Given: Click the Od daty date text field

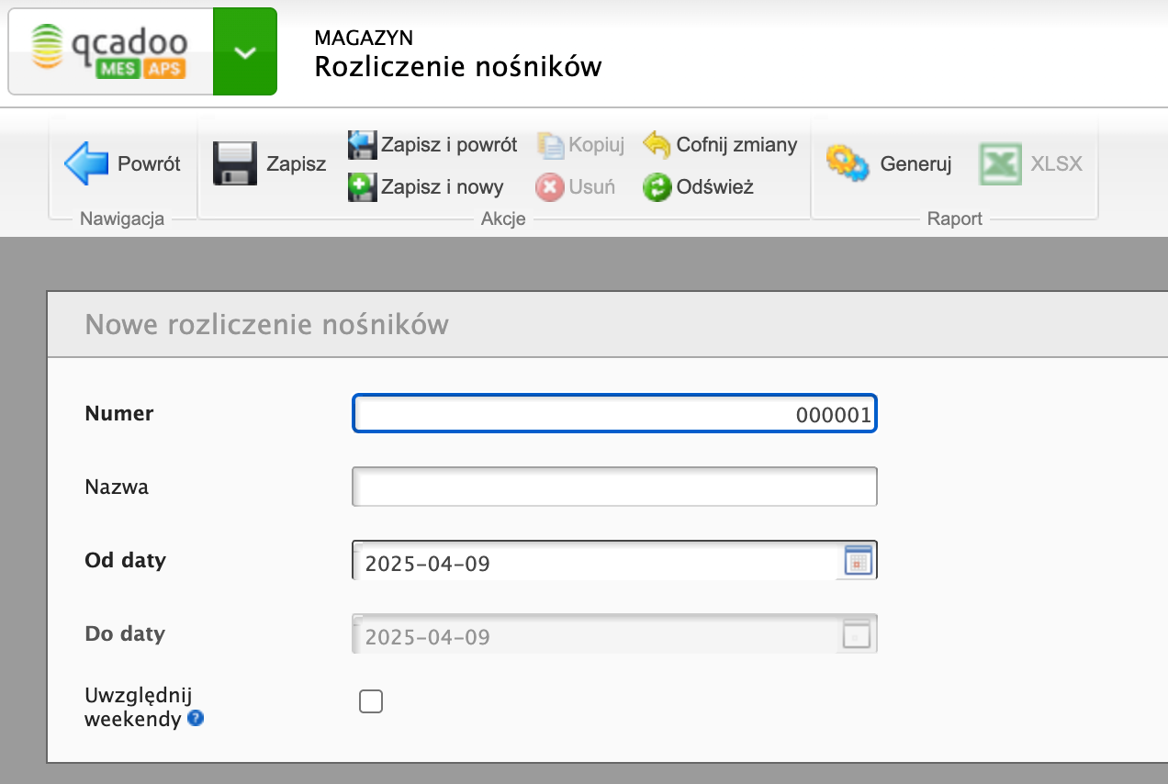Looking at the screenshot, I should tap(597, 562).
